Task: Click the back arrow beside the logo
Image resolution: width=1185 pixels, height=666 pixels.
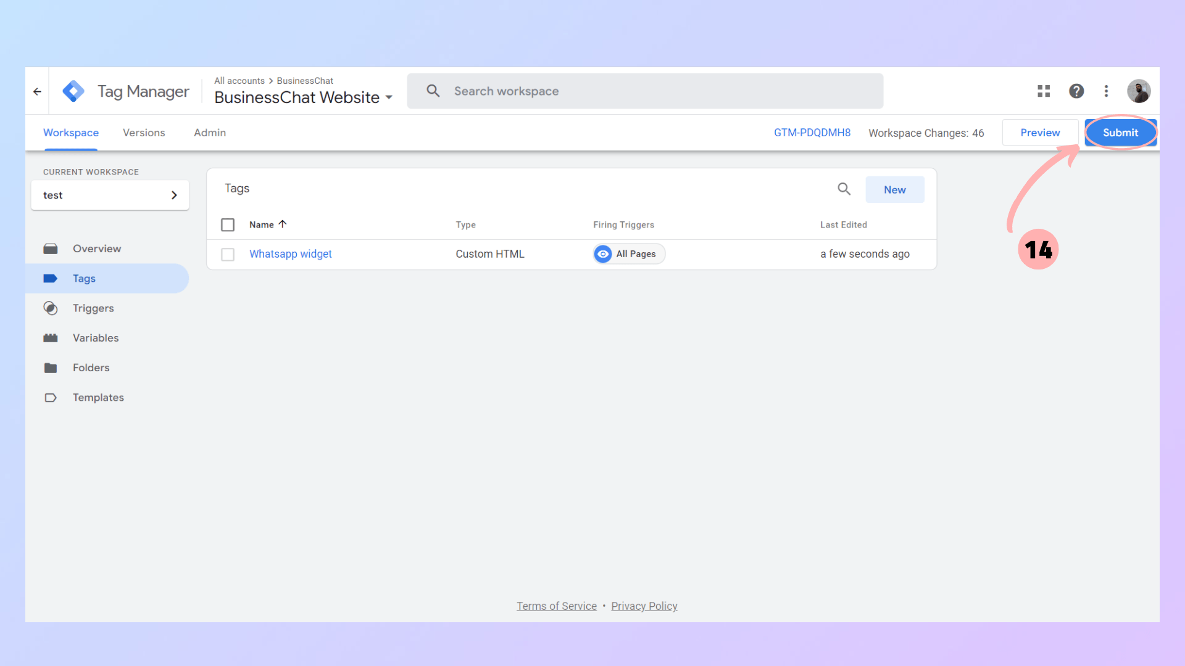Action: click(x=37, y=91)
